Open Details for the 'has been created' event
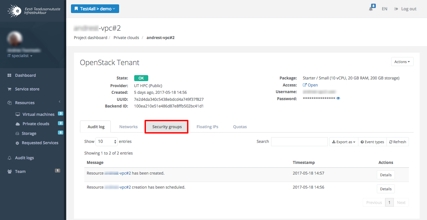427x220 pixels. click(386, 175)
